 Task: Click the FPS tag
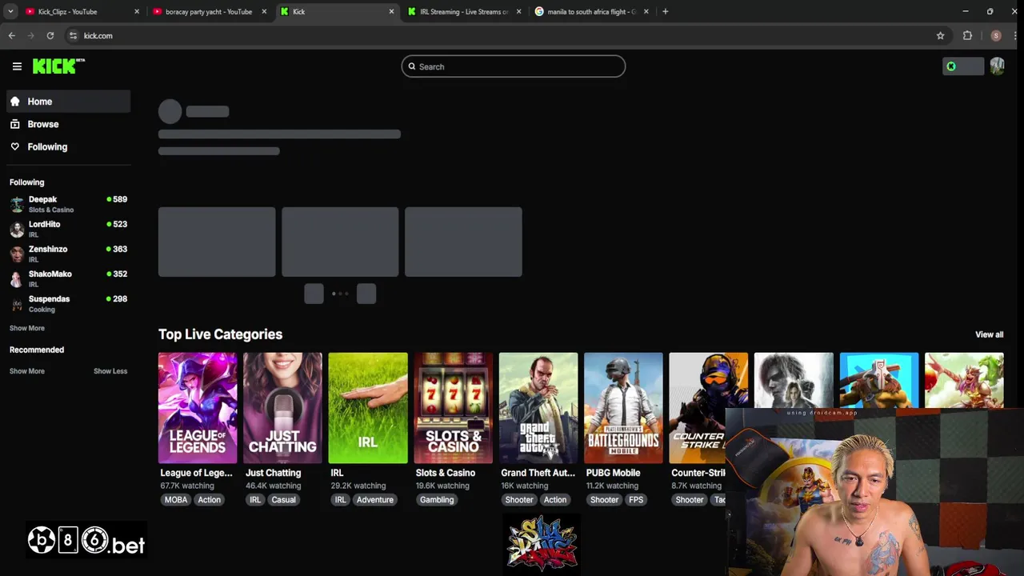click(636, 500)
